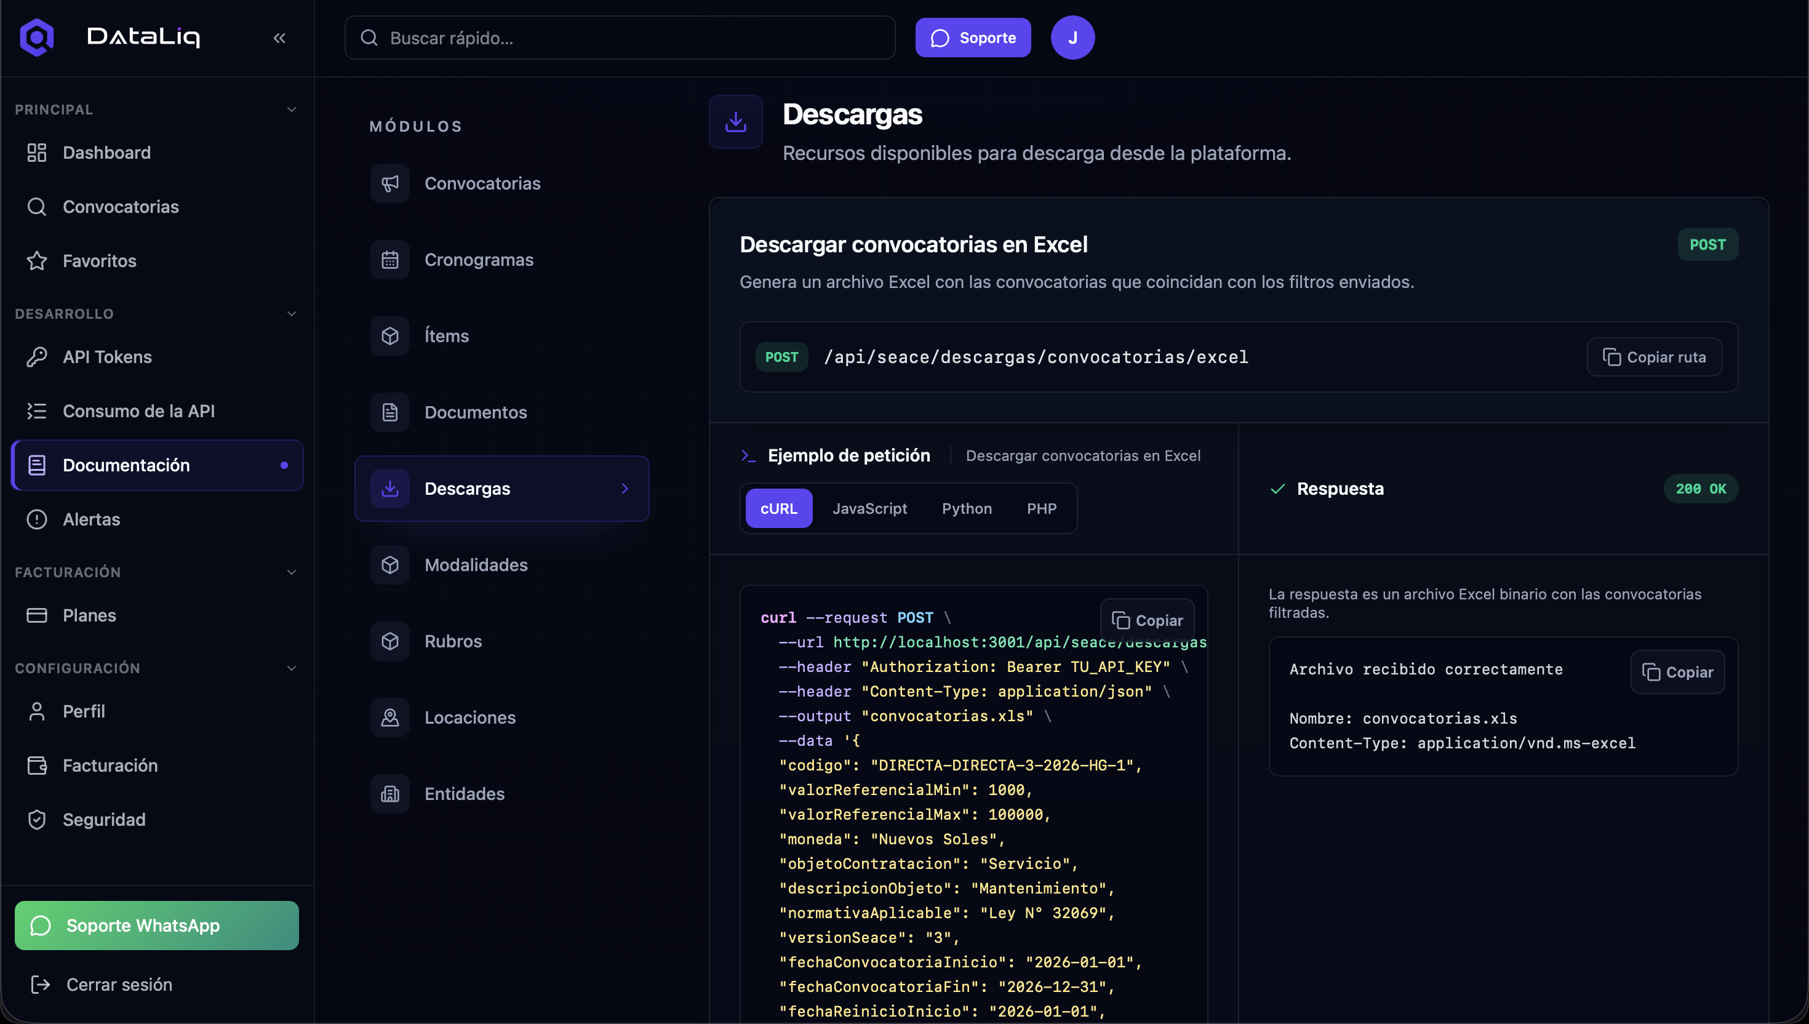Click the Facturación wallet icon
This screenshot has width=1809, height=1024.
(x=36, y=765)
